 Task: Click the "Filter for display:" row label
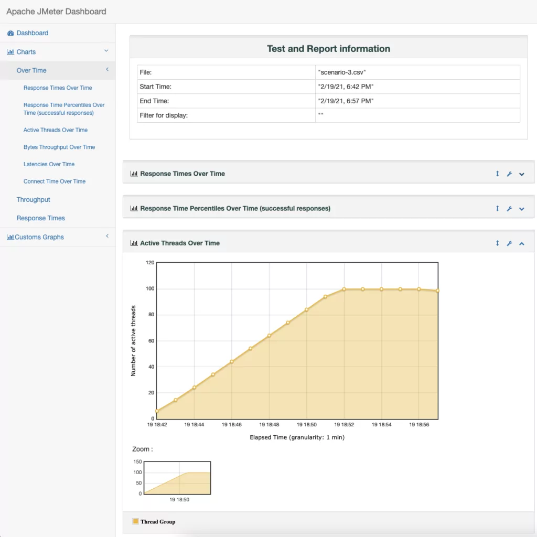point(164,115)
